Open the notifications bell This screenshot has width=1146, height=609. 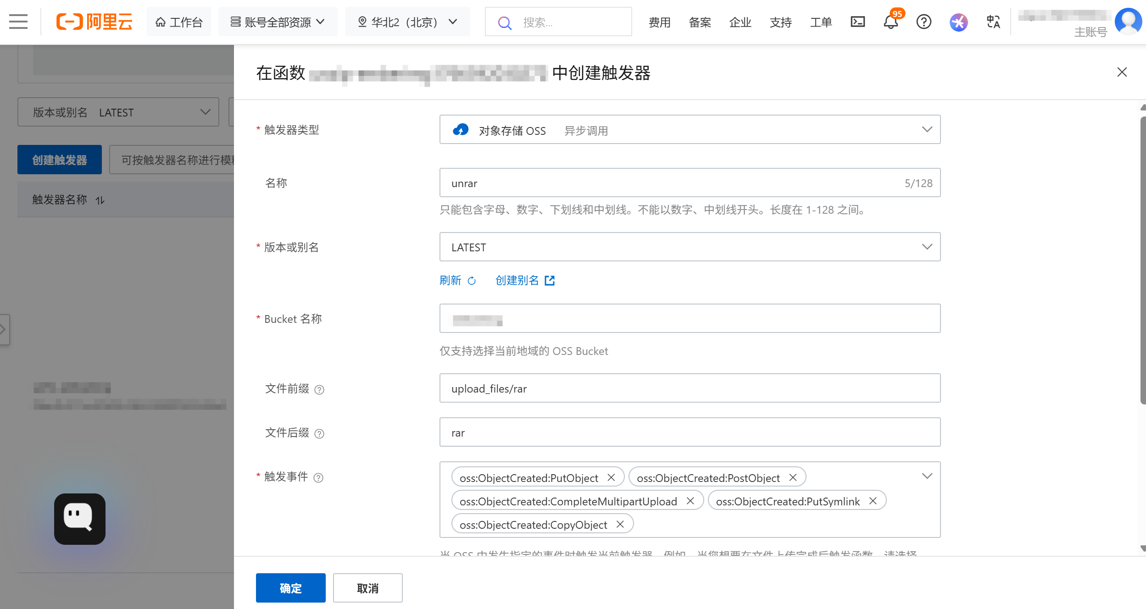[890, 22]
